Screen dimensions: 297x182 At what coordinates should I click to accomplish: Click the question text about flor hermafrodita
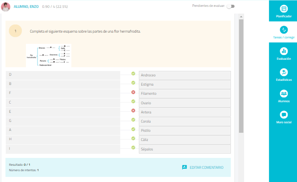click(85, 31)
